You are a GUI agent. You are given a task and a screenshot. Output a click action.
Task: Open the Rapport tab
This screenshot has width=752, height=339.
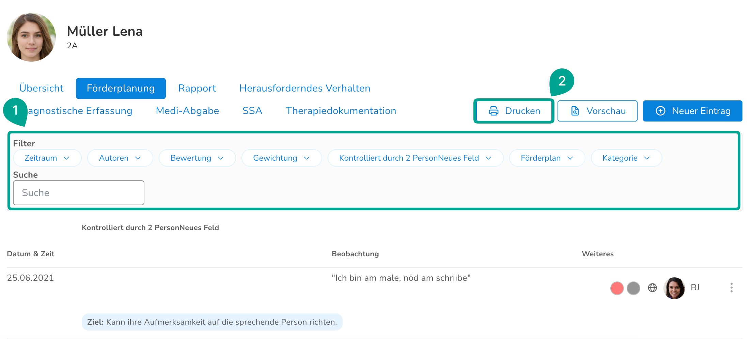tap(197, 88)
